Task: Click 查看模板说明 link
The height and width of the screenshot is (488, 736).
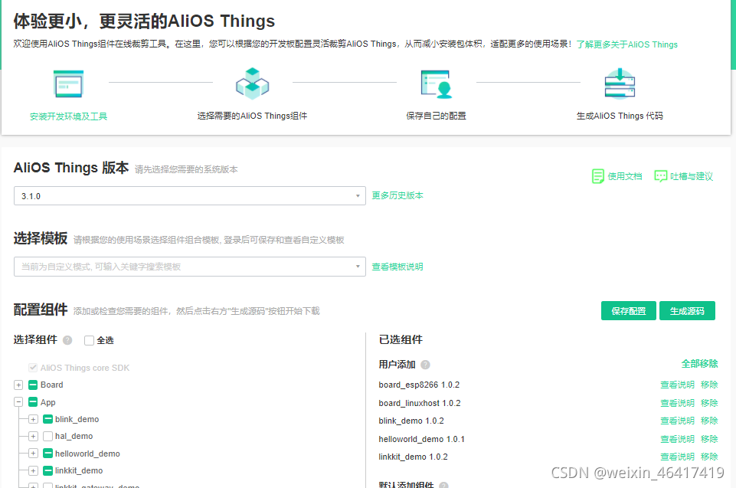Action: [397, 267]
